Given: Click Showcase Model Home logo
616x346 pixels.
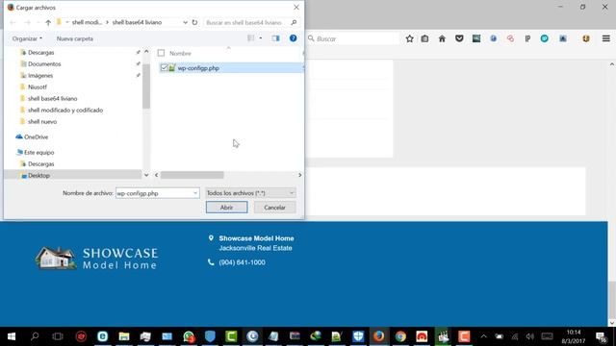Looking at the screenshot, I should coord(96,259).
